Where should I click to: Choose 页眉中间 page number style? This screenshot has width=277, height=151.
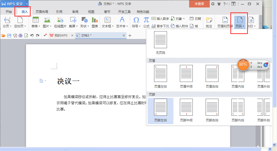(x=186, y=77)
